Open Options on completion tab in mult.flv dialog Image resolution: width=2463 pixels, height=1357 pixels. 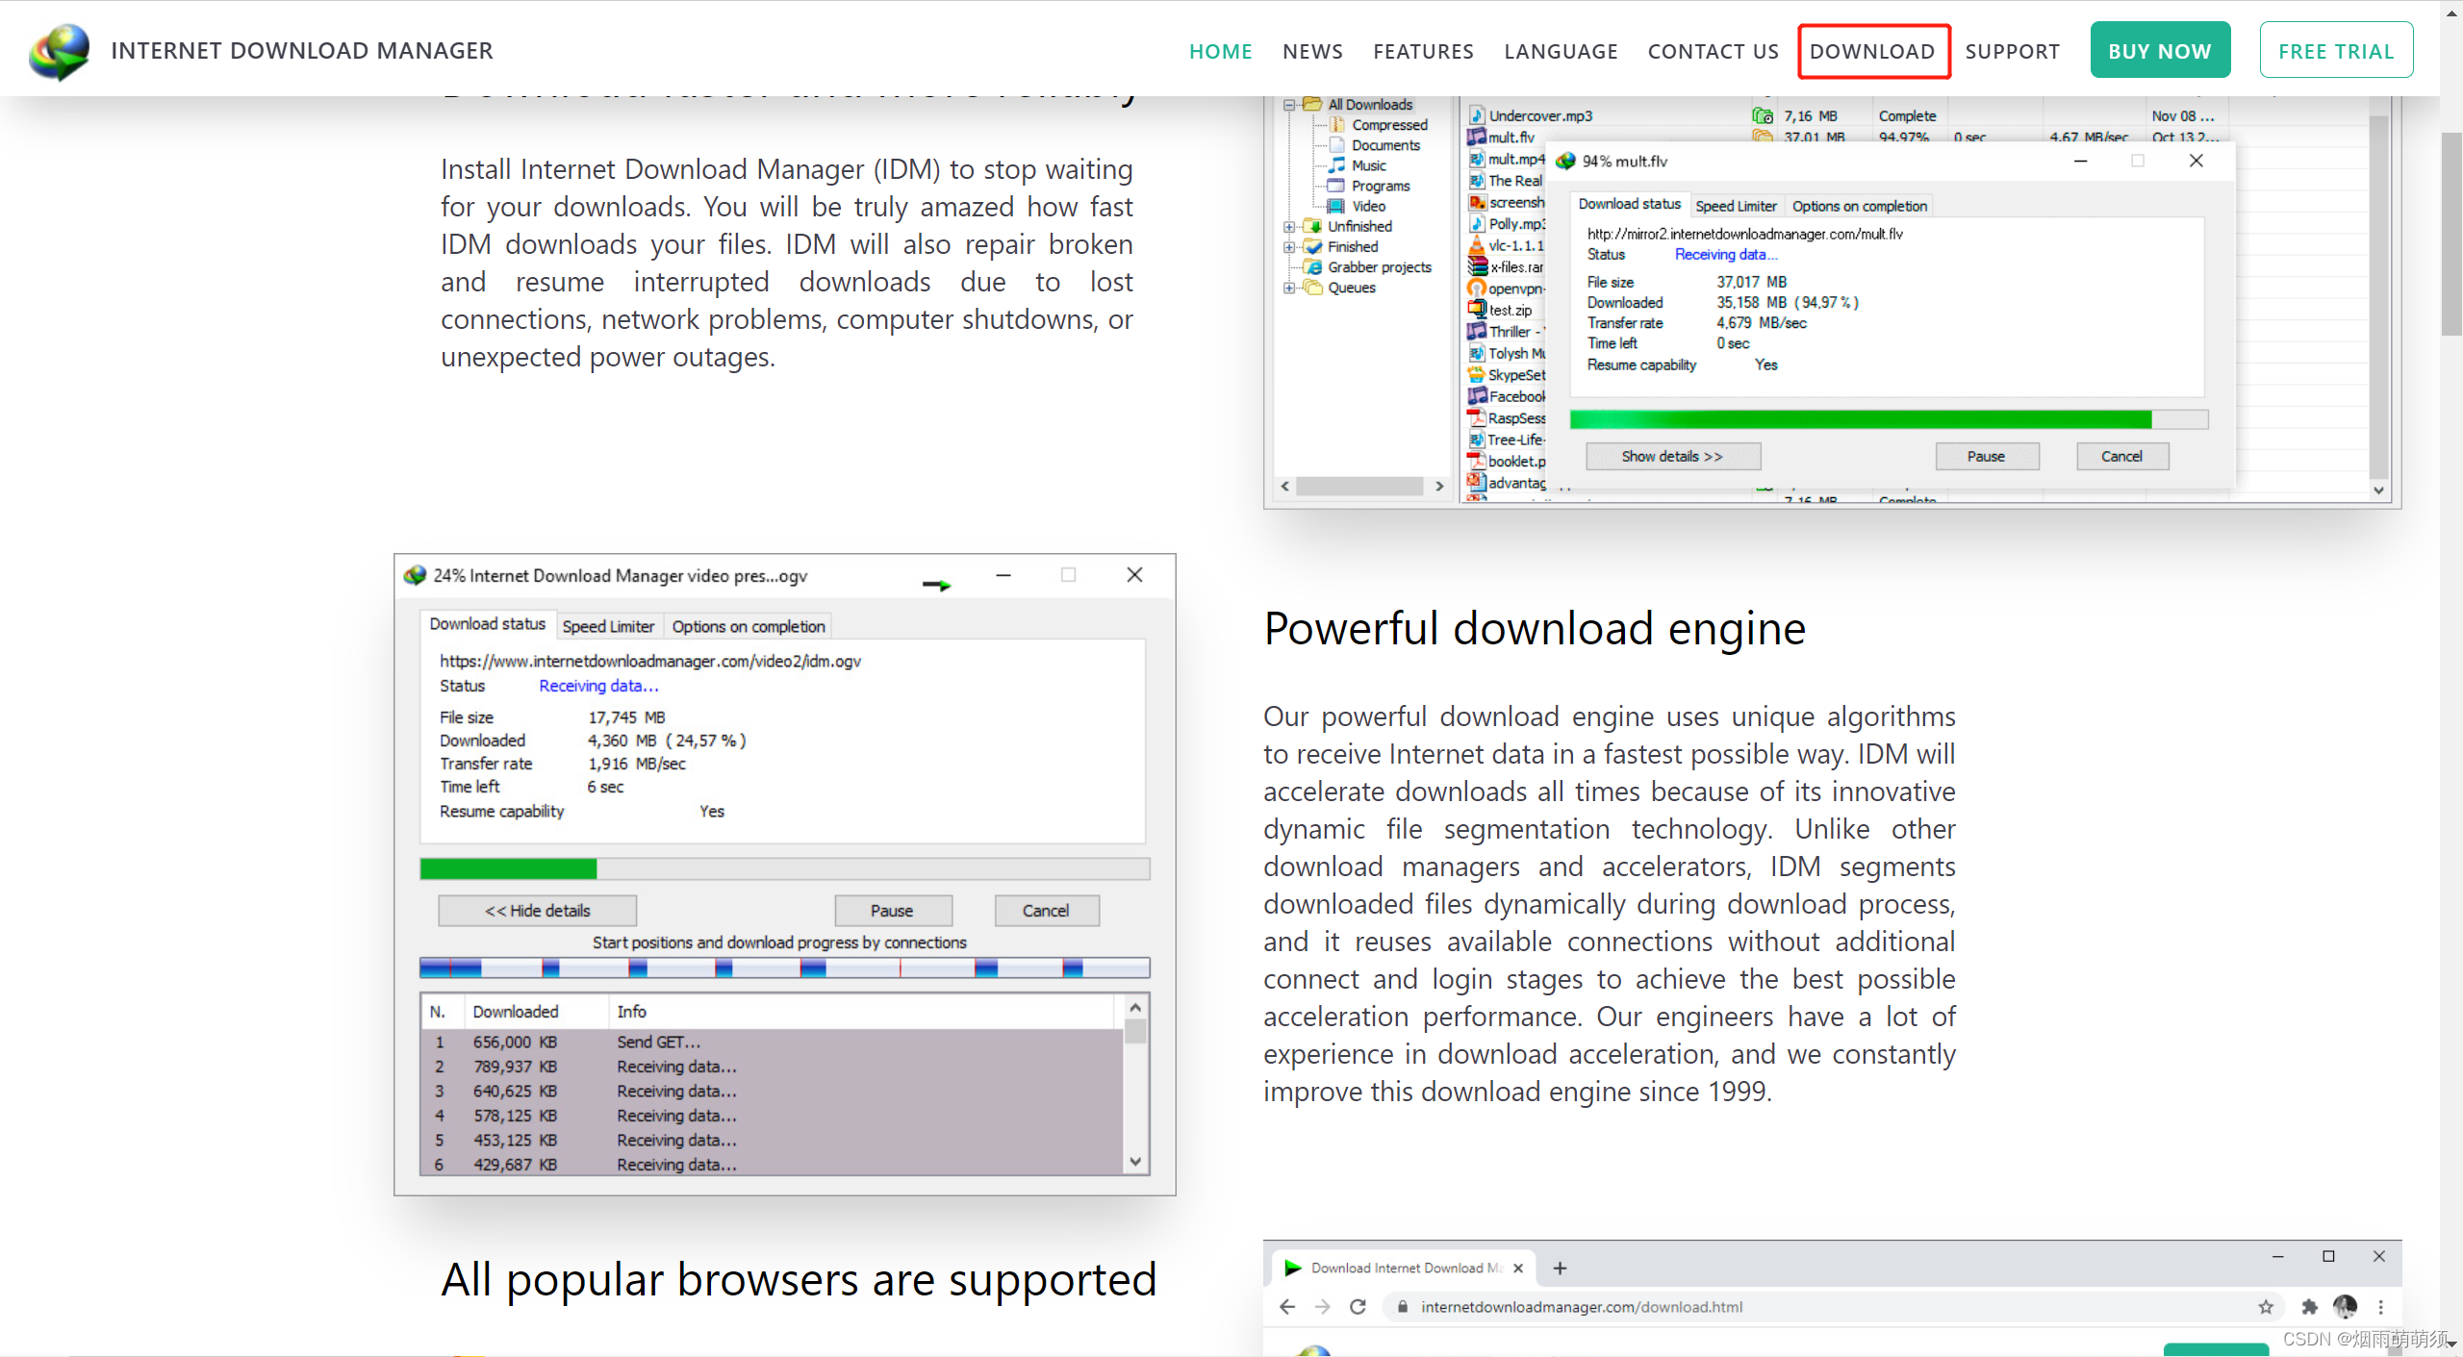pyautogui.click(x=1859, y=206)
